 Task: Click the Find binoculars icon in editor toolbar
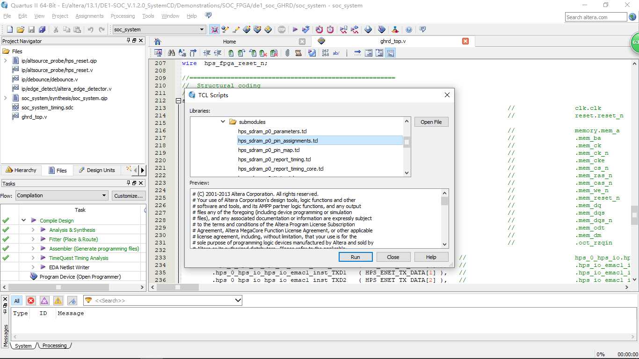pyautogui.click(x=171, y=53)
